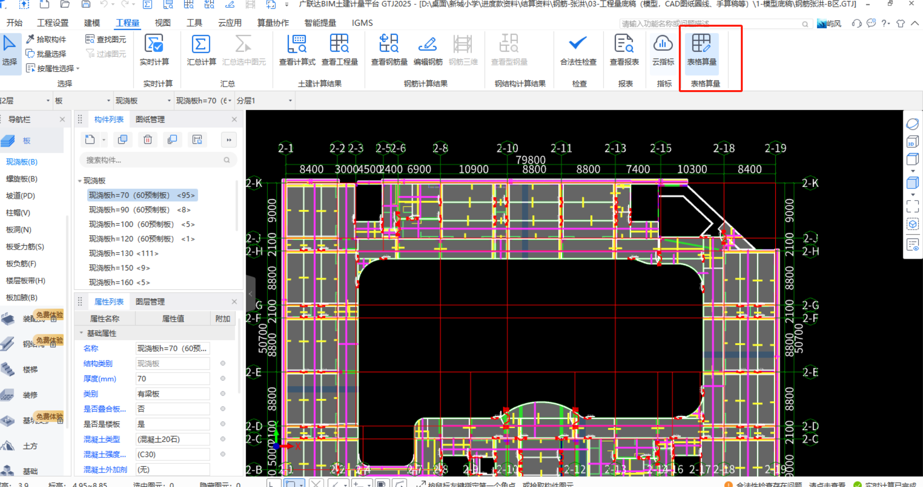Select 板洞(N) in navigation list
This screenshot has height=487, width=923.
click(x=18, y=230)
